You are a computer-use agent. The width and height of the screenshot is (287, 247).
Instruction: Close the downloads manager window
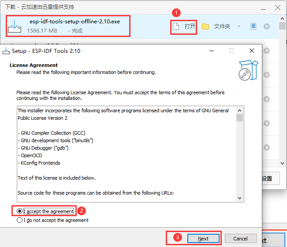click(x=278, y=7)
